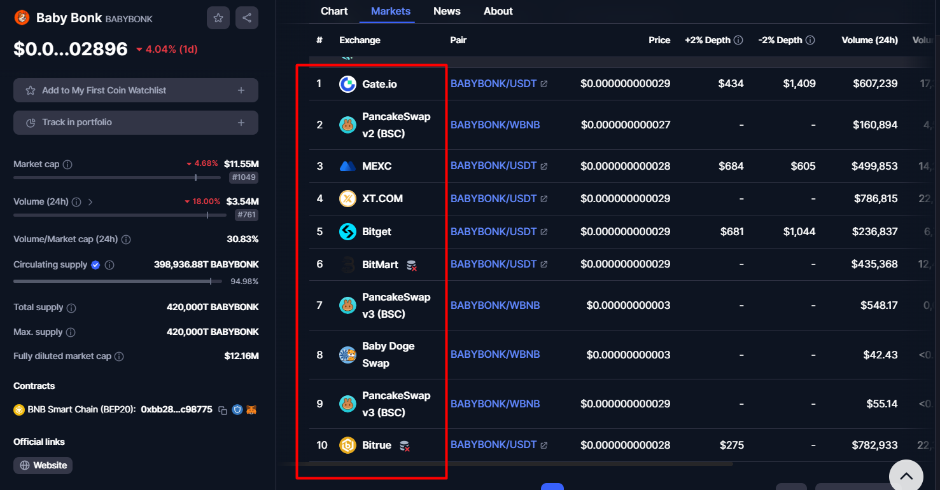Open +2% Depth info icon
This screenshot has width=940, height=490.
tap(738, 40)
